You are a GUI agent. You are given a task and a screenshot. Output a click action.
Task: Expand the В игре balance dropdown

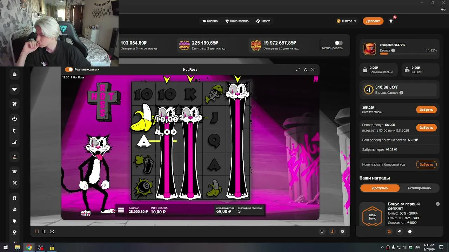(347, 21)
